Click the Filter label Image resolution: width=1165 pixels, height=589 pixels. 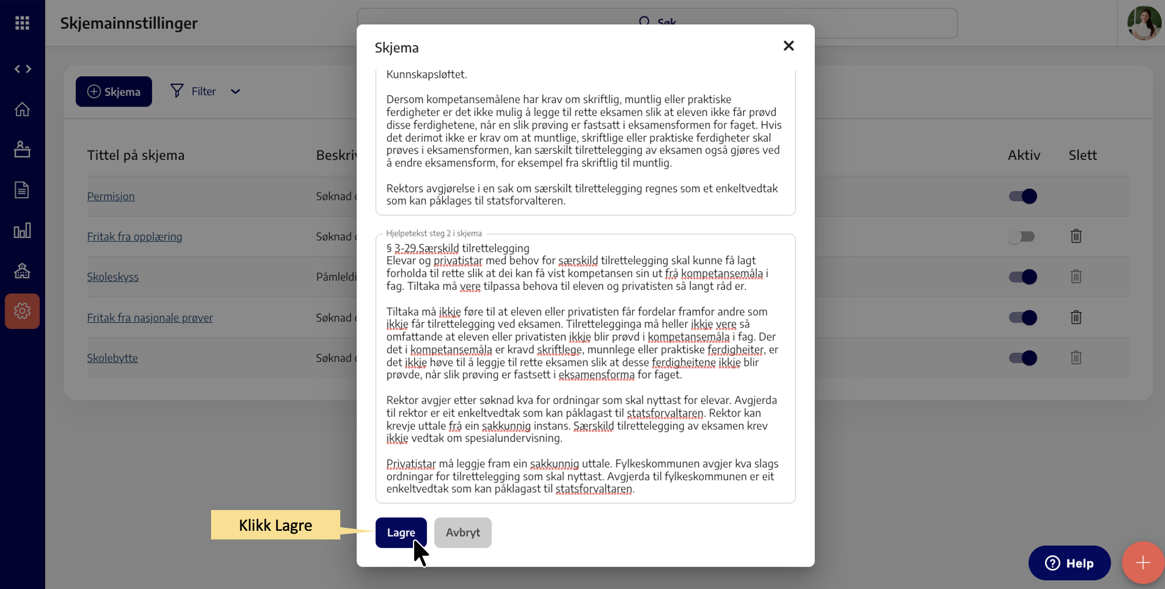pos(204,92)
